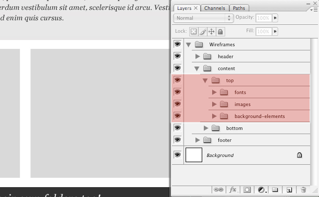
Task: Switch to the Channels tab
Action: tap(215, 8)
